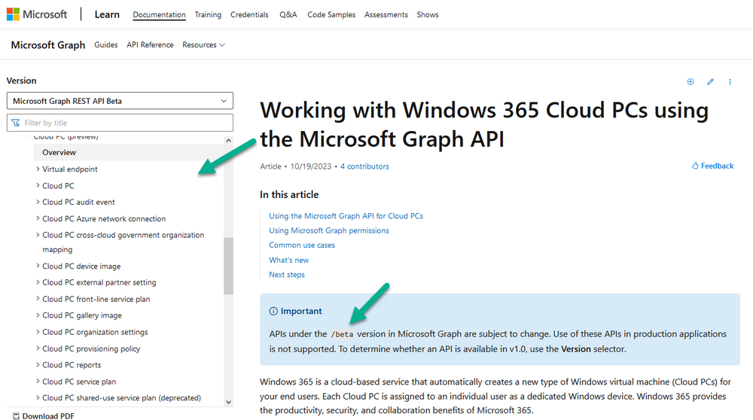Click the Important info icon
753x420 pixels.
click(273, 311)
